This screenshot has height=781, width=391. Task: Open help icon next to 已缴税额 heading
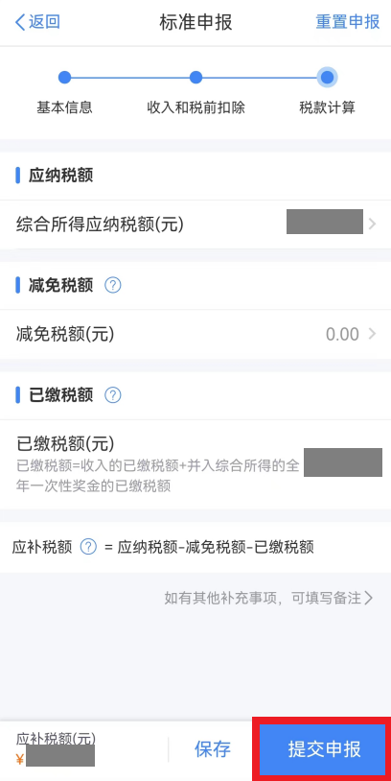pyautogui.click(x=113, y=395)
